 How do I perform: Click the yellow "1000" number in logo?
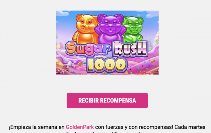pyautogui.click(x=107, y=65)
